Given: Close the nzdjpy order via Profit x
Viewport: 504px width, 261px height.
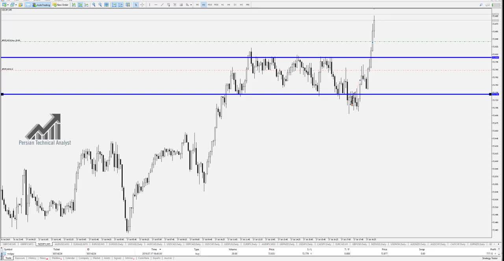Looking at the screenshot, I should point(495,254).
